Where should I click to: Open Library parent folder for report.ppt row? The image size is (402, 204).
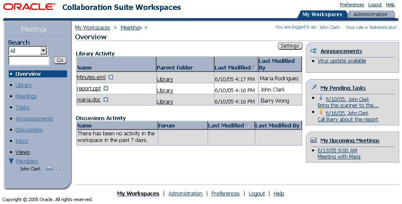point(165,90)
